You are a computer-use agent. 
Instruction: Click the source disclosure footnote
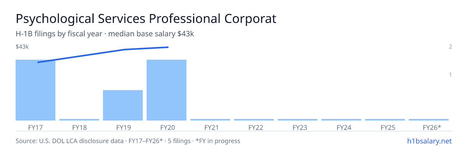pos(128,141)
